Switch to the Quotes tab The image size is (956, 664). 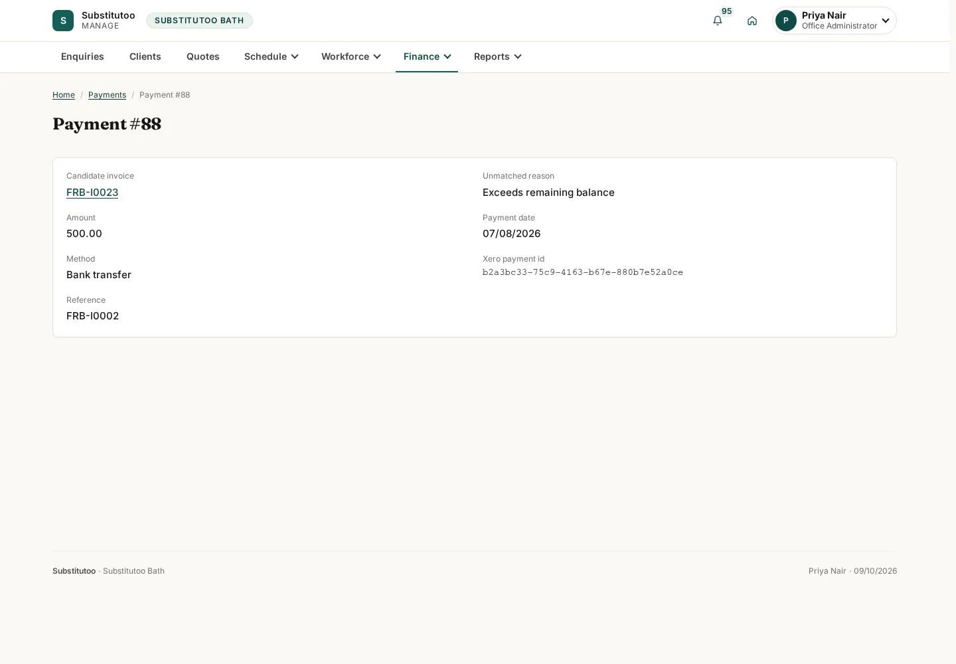coord(203,56)
